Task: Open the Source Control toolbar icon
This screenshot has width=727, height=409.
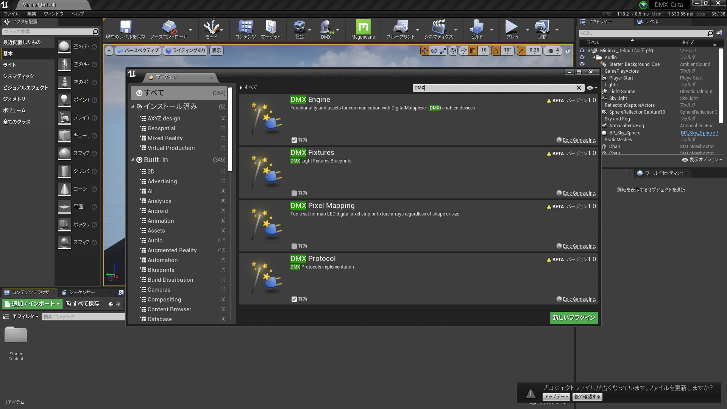Action: pos(169,30)
